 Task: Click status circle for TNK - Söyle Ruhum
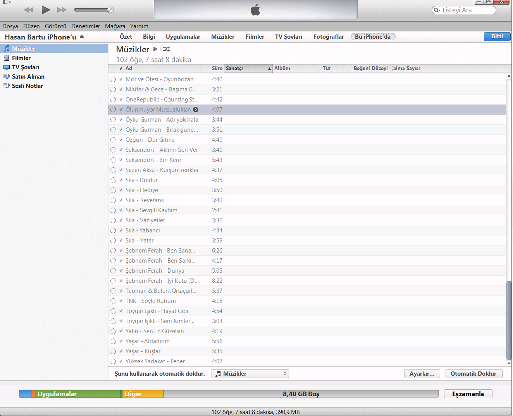(113, 301)
